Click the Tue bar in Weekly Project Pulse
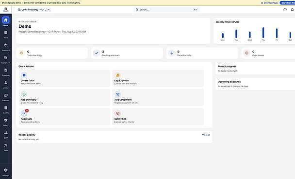This screenshot has height=179, width=295. point(236,34)
